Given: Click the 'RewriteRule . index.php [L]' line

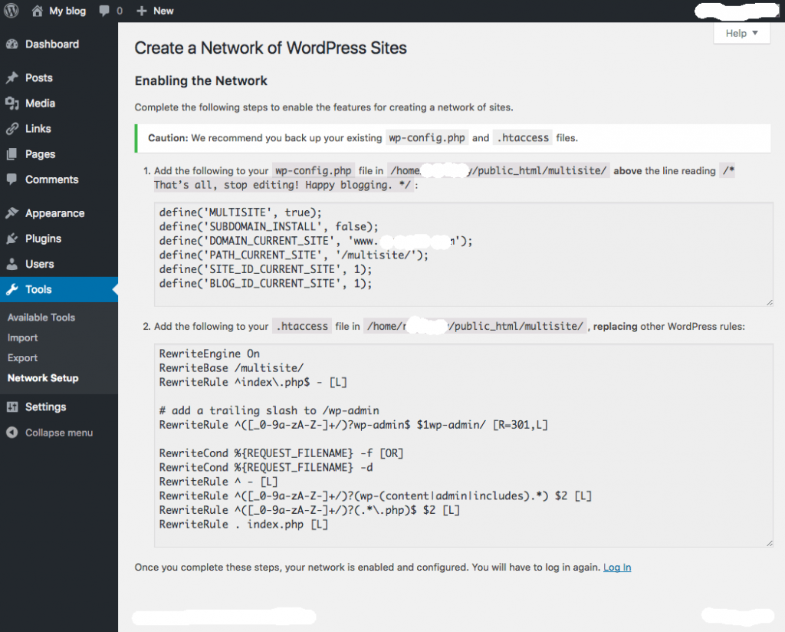Looking at the screenshot, I should (244, 525).
